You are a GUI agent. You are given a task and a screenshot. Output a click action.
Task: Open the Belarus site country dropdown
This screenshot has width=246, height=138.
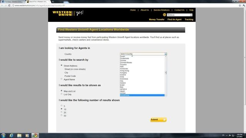point(180,15)
